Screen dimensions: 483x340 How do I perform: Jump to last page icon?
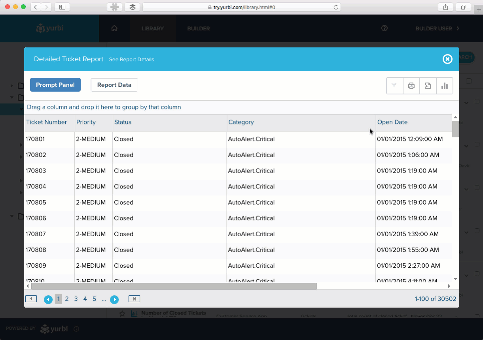134,299
